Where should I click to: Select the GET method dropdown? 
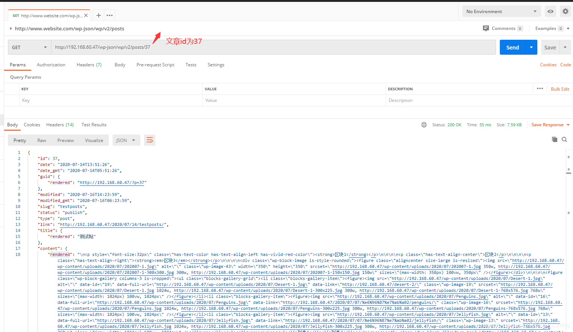(29, 47)
